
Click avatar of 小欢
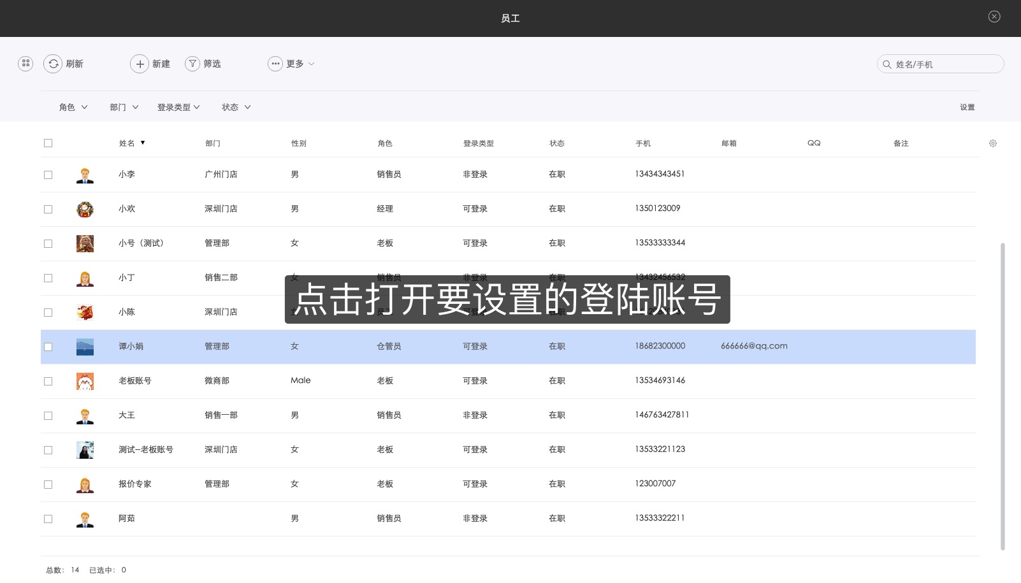coord(85,209)
